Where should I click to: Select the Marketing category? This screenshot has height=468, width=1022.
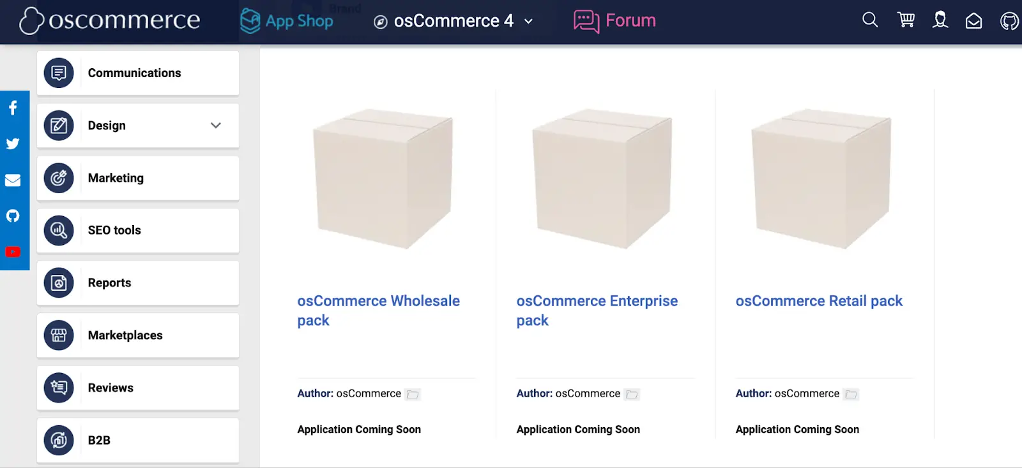[138, 179]
